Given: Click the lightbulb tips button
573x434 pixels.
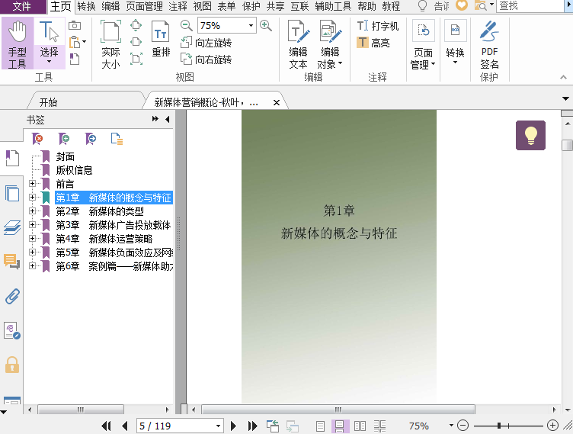Looking at the screenshot, I should click(530, 135).
